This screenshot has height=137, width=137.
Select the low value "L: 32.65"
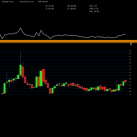coord(72,9)
